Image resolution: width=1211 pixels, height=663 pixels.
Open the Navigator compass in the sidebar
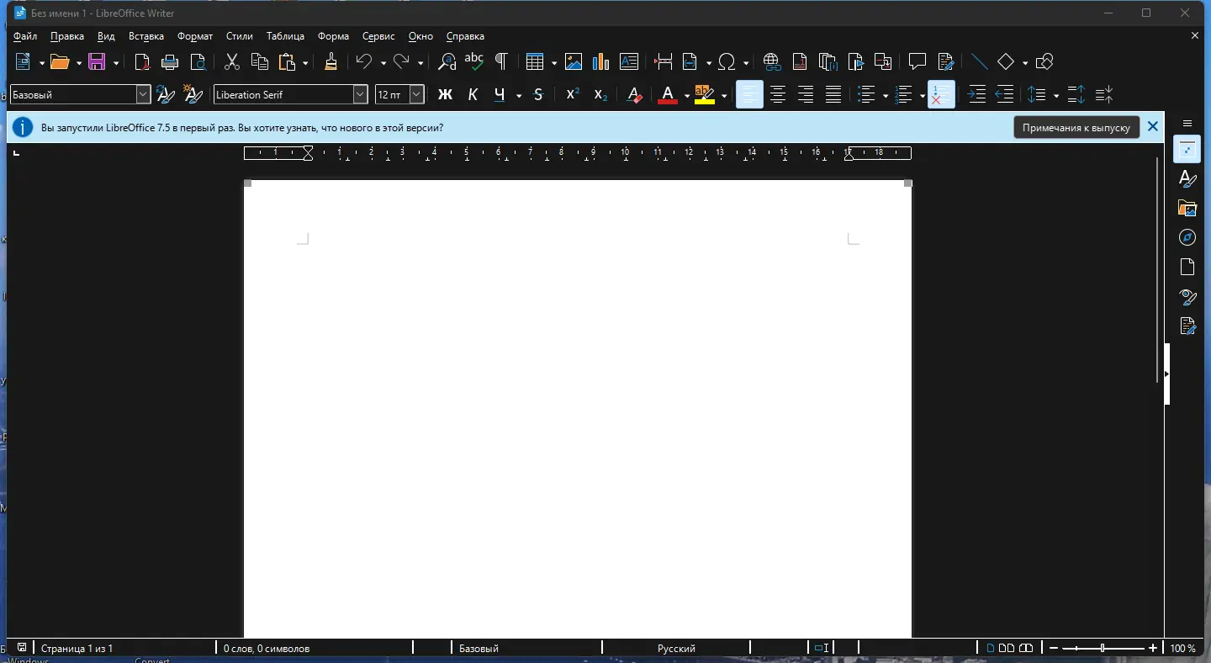1187,237
